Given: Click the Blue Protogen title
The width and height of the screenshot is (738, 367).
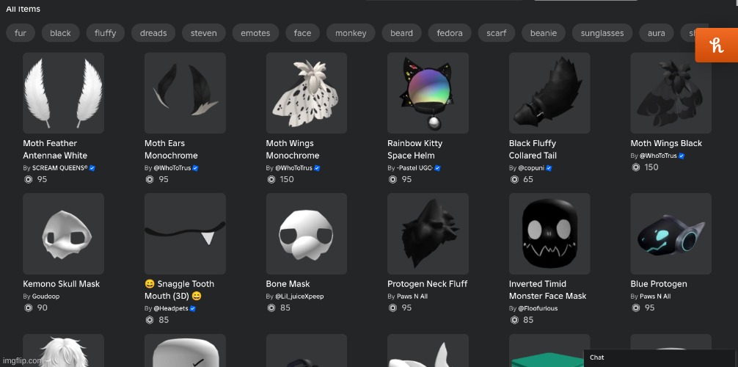Looking at the screenshot, I should pyautogui.click(x=659, y=284).
